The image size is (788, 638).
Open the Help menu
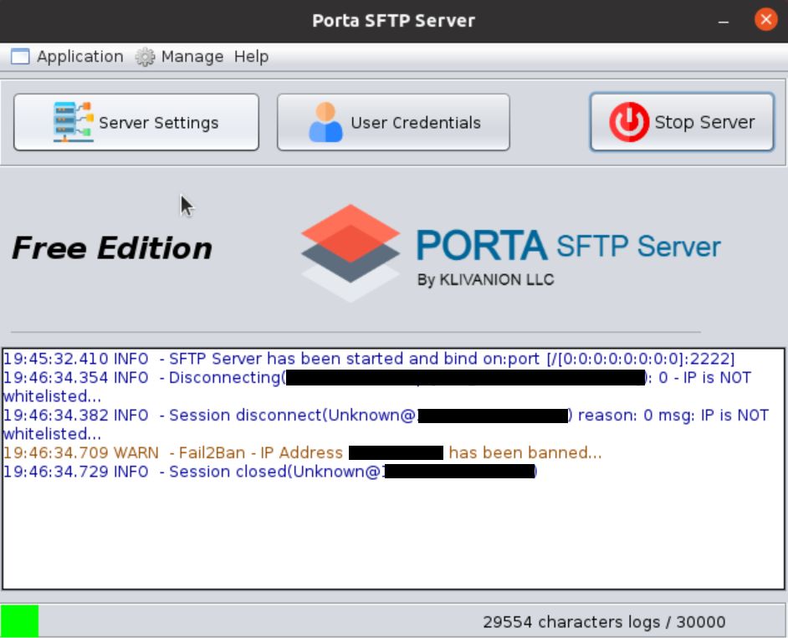pyautogui.click(x=251, y=56)
